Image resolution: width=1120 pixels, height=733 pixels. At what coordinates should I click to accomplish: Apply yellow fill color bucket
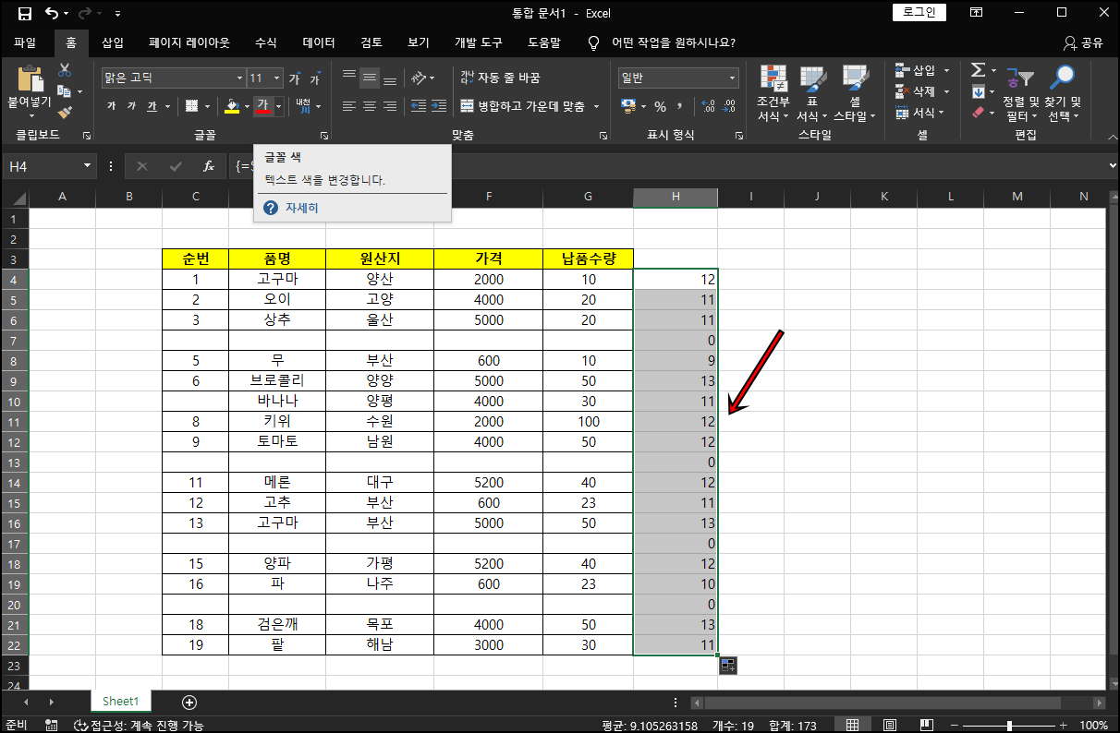(233, 106)
